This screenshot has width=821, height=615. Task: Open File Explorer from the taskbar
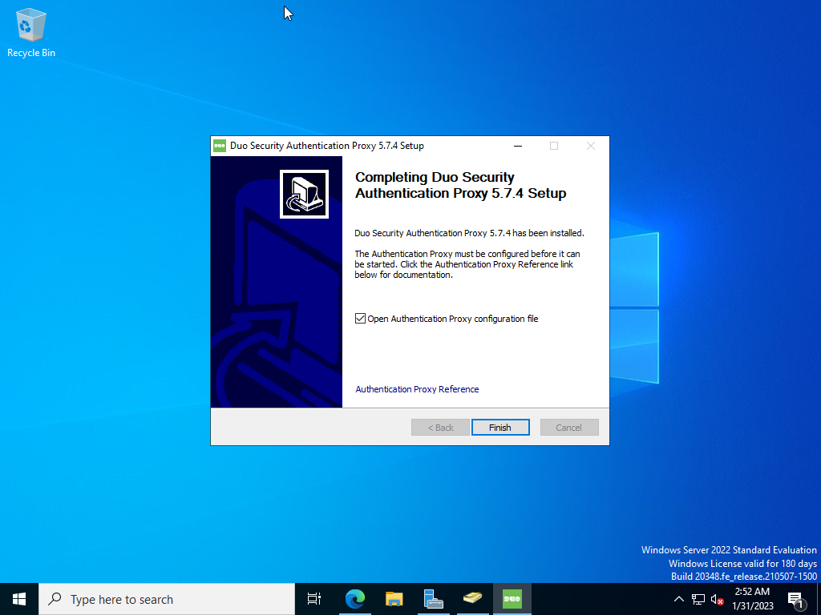tap(394, 599)
